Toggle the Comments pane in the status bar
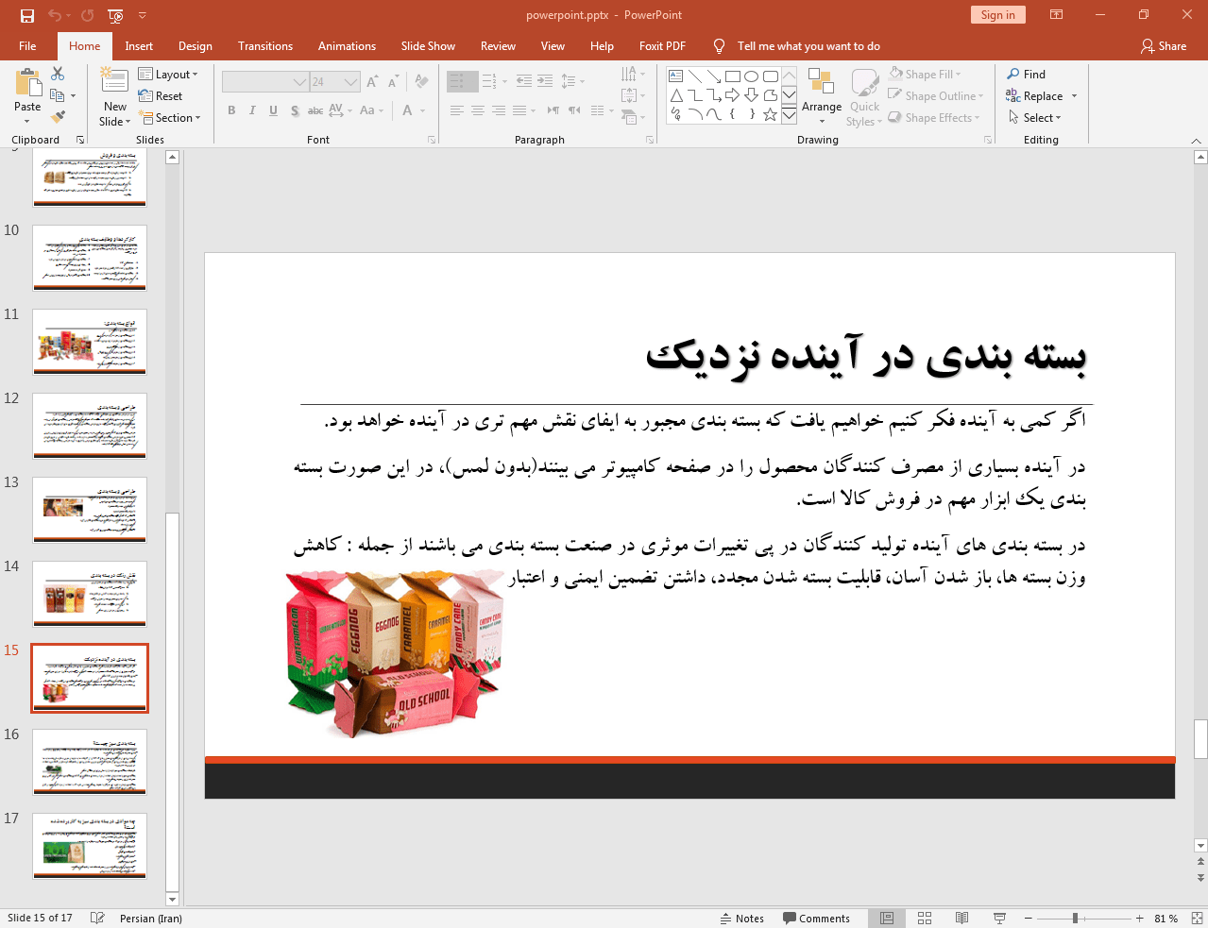 pos(816,918)
